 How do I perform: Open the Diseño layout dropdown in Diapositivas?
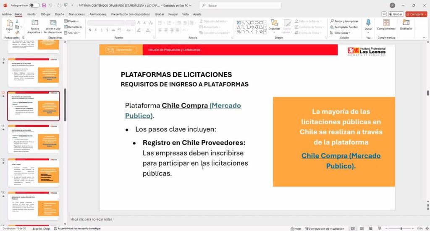(x=71, y=21)
